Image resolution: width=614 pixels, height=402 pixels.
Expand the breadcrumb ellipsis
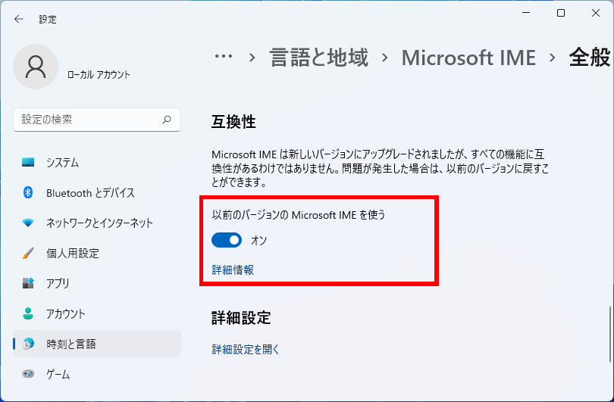point(224,57)
